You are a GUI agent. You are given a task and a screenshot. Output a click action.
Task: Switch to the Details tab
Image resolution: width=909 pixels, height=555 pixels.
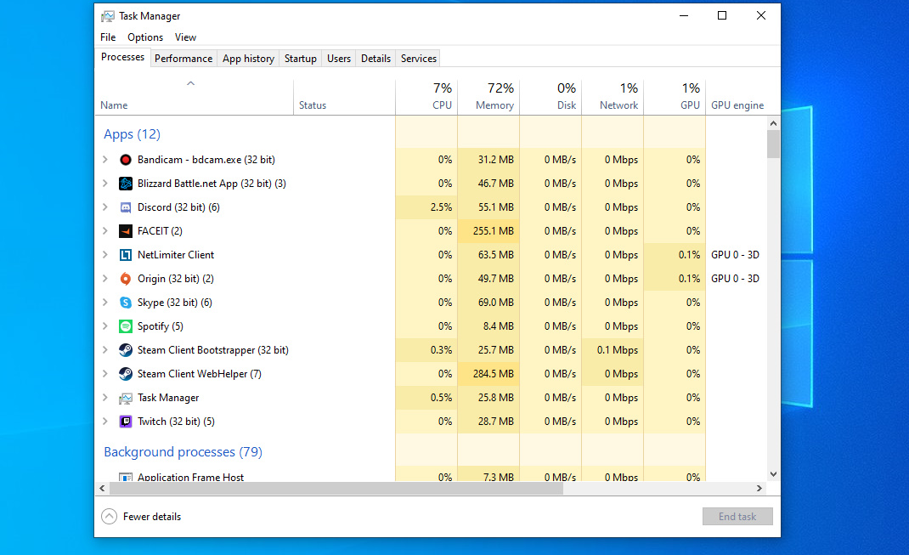click(375, 59)
